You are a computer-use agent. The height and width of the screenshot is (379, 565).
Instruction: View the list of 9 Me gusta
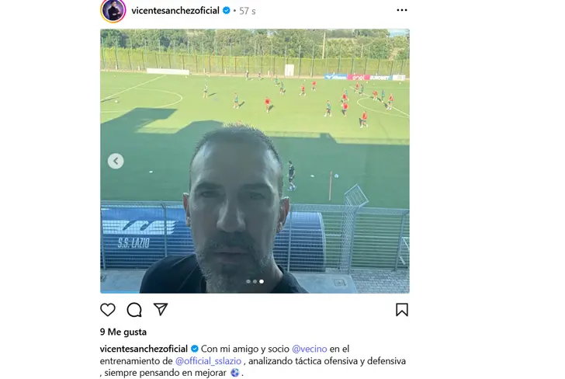point(123,332)
